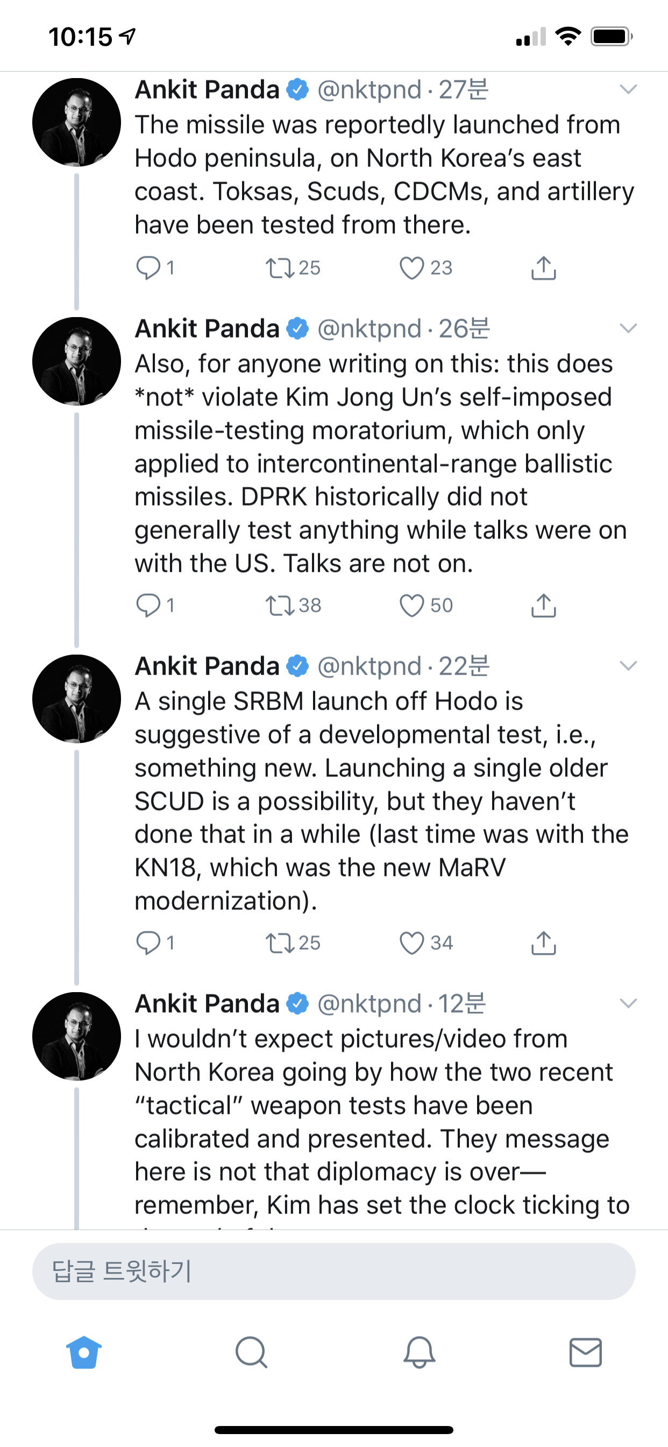Tap the 답글 트윗하기 reply field
This screenshot has width=668, height=1447.
(333, 1272)
